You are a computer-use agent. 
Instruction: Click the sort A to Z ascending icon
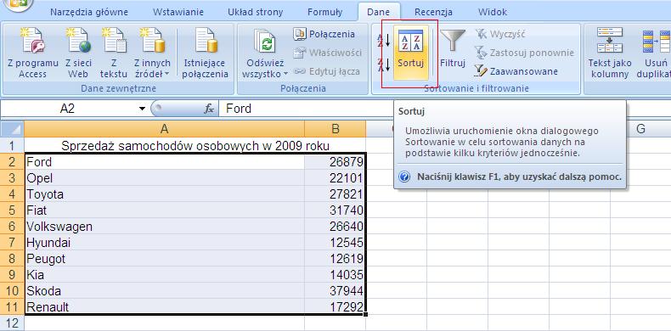click(384, 40)
